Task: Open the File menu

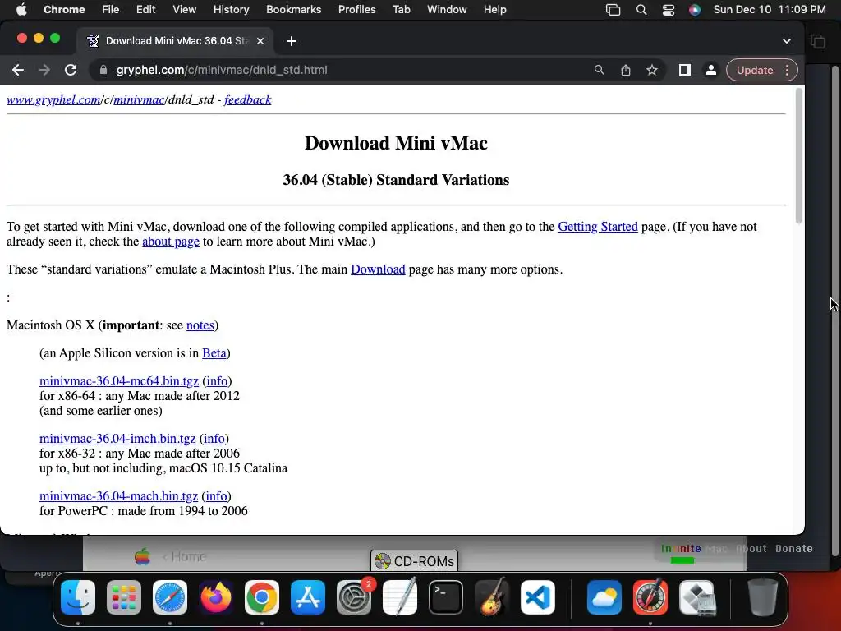Action: pos(111,9)
